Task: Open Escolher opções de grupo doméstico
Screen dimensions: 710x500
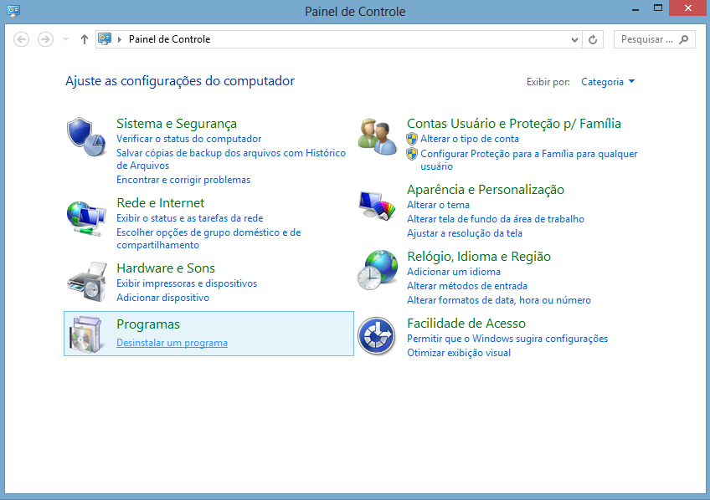Action: click(208, 238)
